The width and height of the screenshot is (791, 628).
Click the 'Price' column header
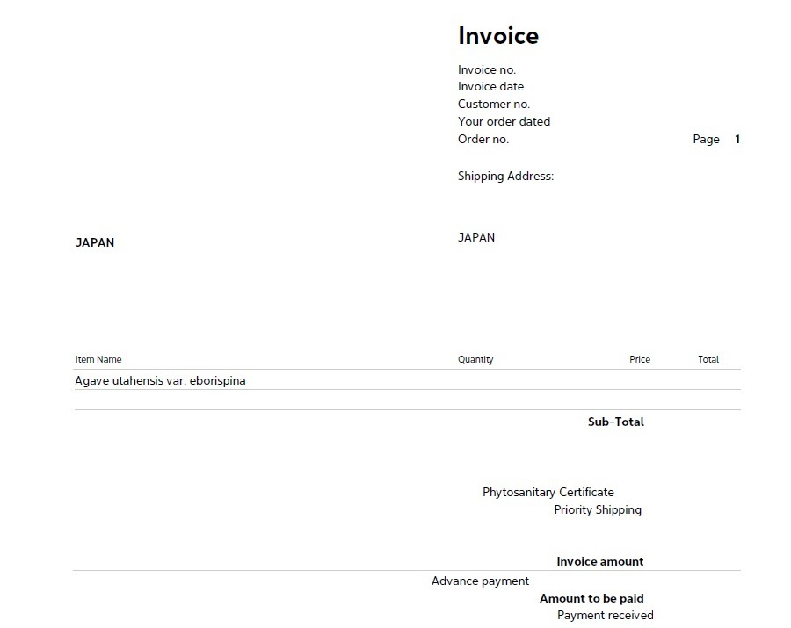coord(640,360)
